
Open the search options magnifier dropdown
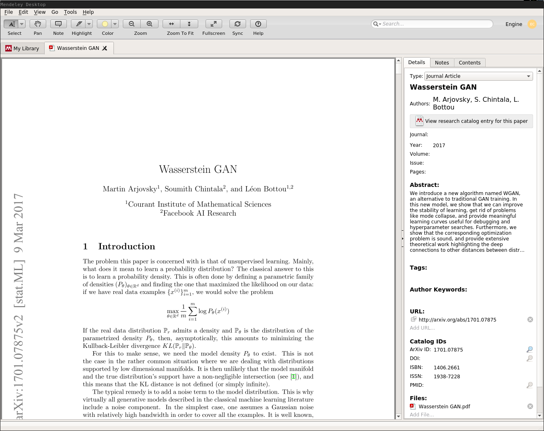tap(377, 24)
